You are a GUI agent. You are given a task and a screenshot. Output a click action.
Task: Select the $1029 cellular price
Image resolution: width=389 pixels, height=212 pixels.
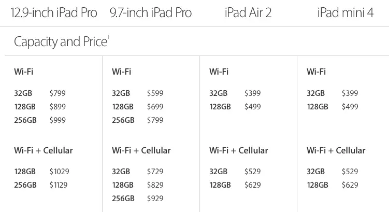(x=59, y=171)
